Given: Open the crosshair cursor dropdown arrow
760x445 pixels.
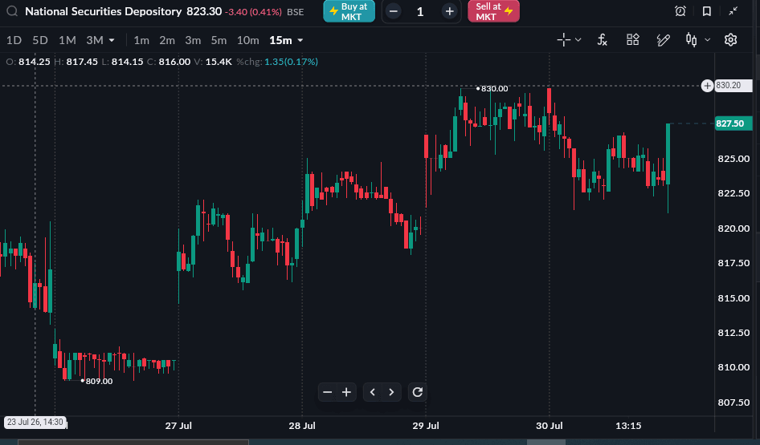Looking at the screenshot, I should point(578,40).
